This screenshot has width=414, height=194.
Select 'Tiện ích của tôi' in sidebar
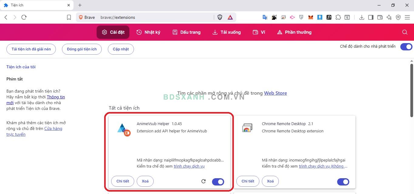pyautogui.click(x=21, y=67)
